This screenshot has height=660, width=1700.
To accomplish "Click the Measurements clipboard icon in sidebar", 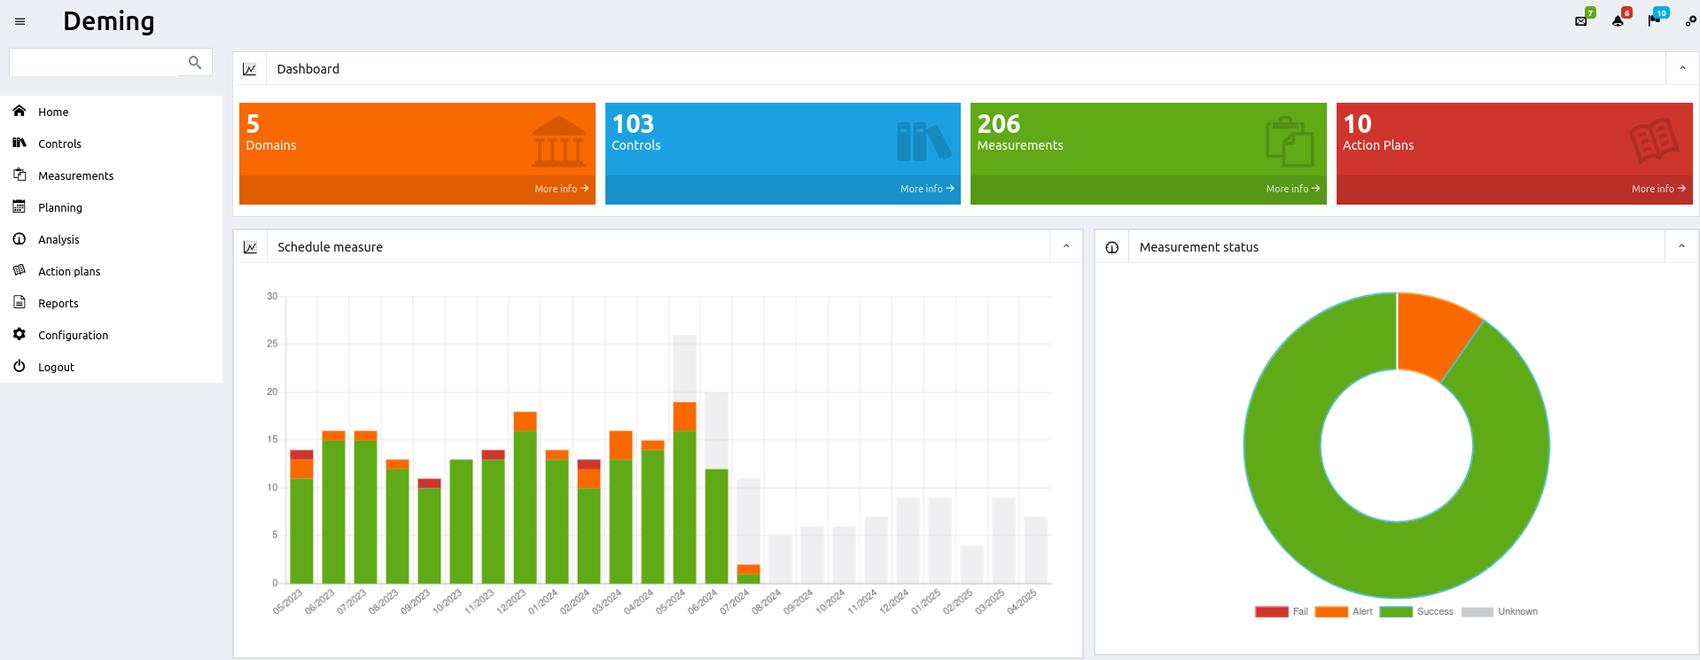I will [19, 175].
